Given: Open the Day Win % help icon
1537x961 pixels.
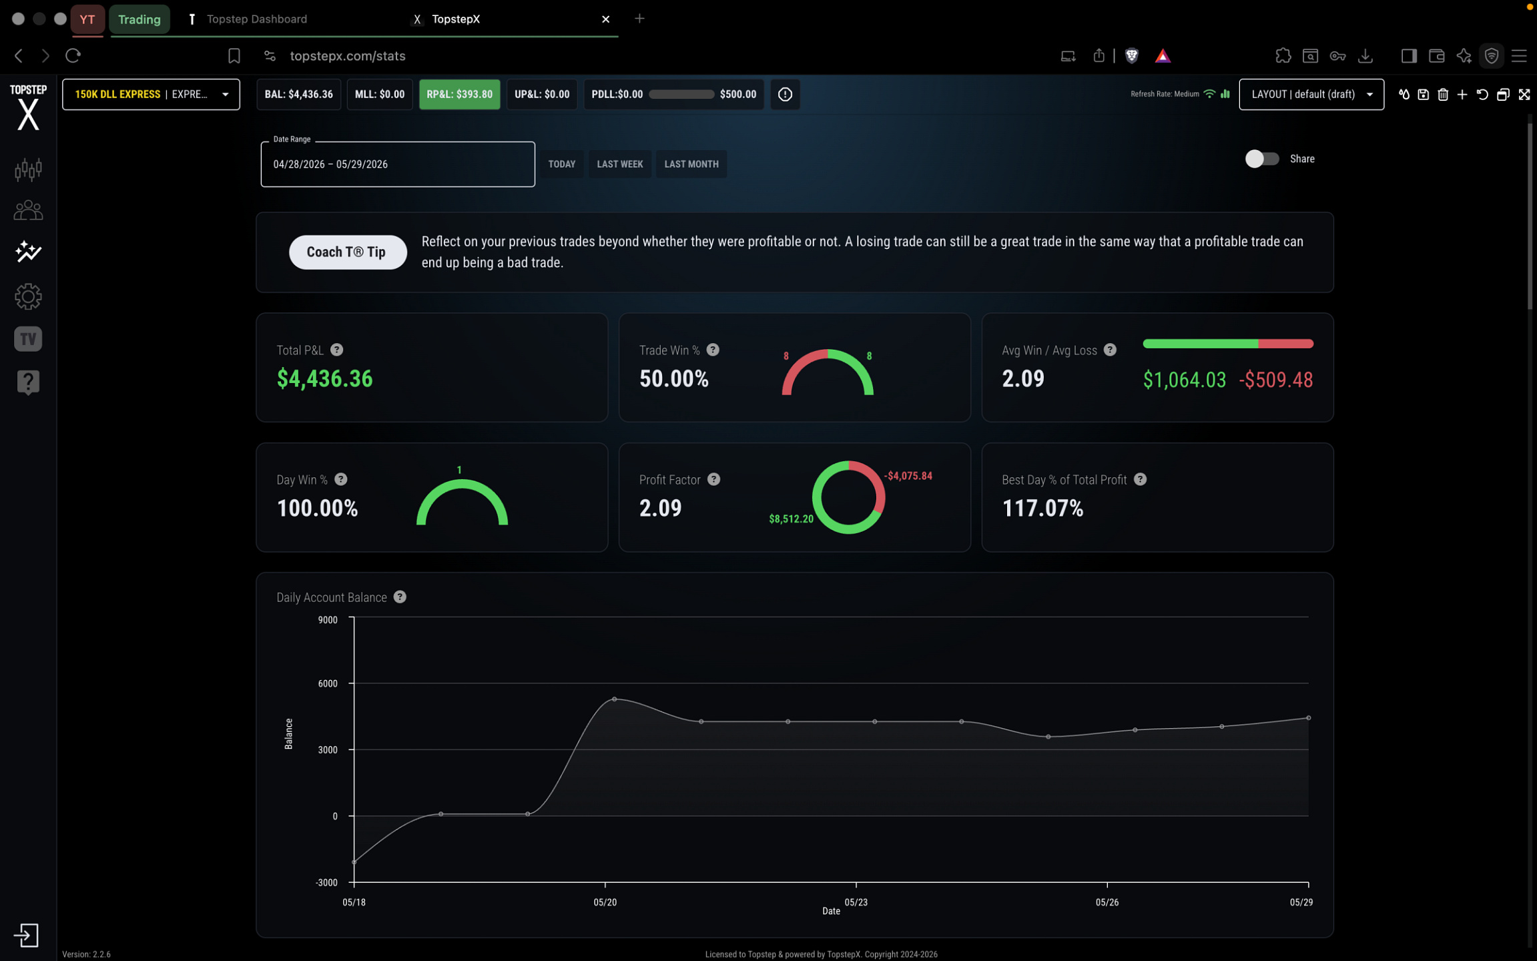Looking at the screenshot, I should 341,479.
